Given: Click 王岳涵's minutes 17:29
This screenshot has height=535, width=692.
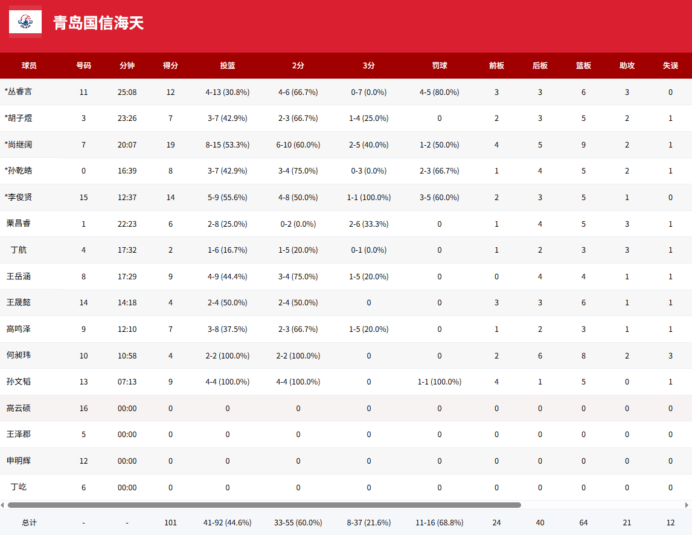Looking at the screenshot, I should tap(127, 276).
